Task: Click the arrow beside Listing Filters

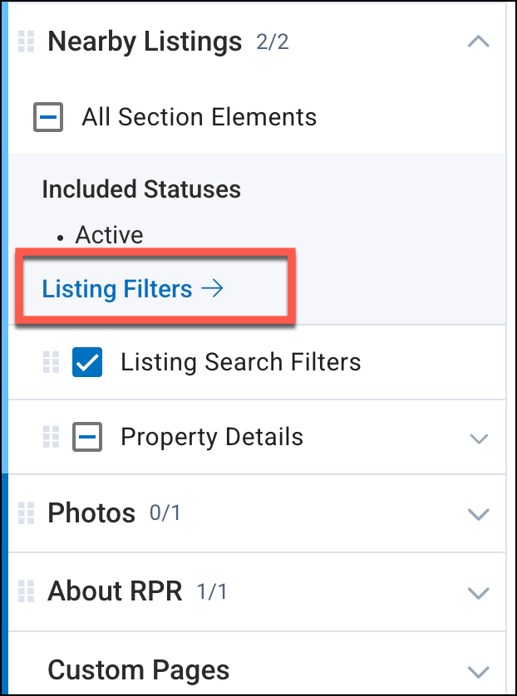Action: 213,289
